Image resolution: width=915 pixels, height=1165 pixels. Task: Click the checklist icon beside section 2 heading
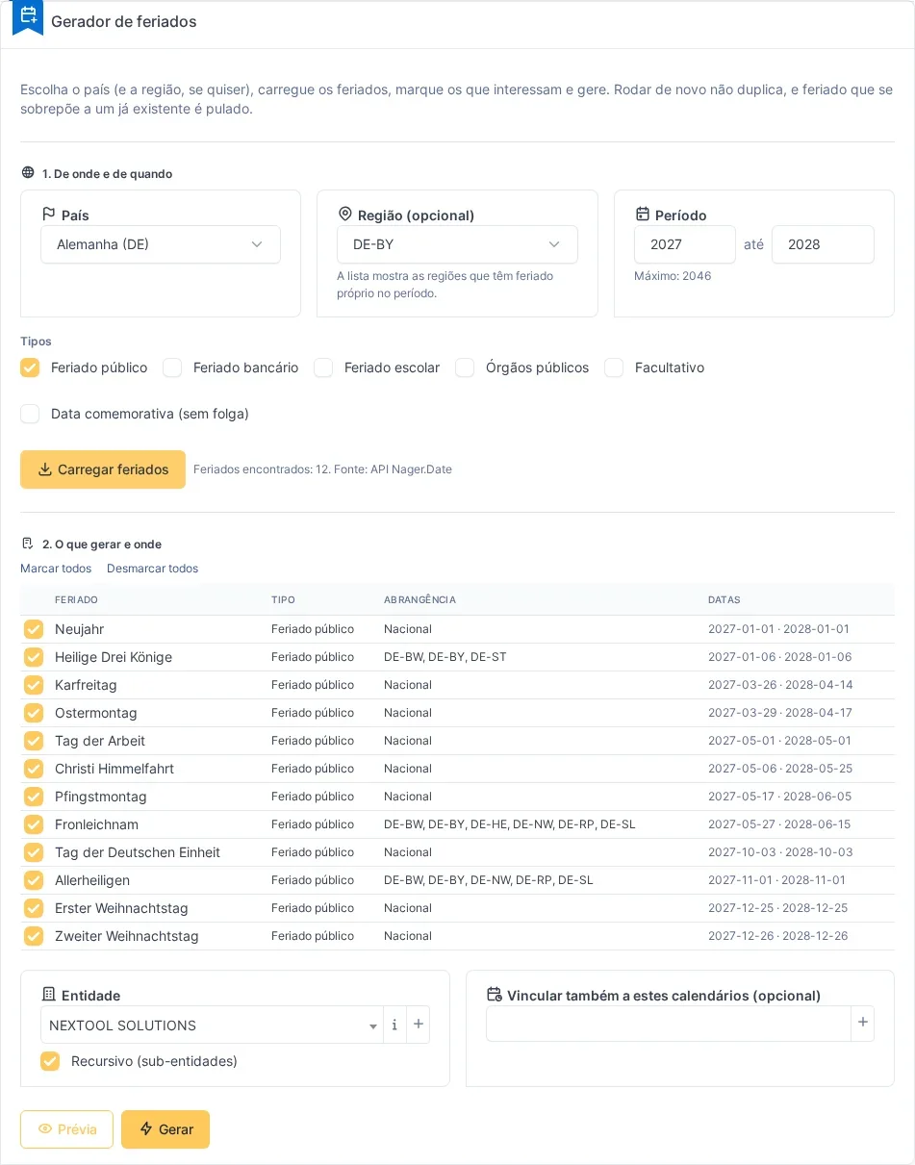pyautogui.click(x=28, y=544)
